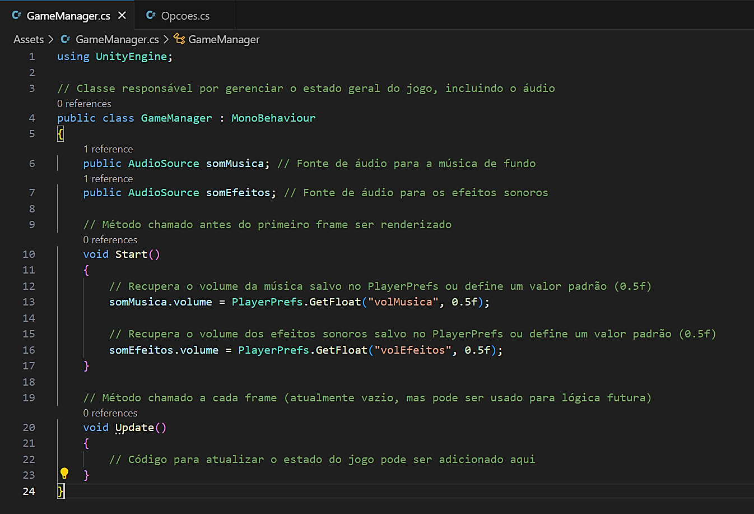
Task: Click the Update method name
Action: pyautogui.click(x=134, y=428)
